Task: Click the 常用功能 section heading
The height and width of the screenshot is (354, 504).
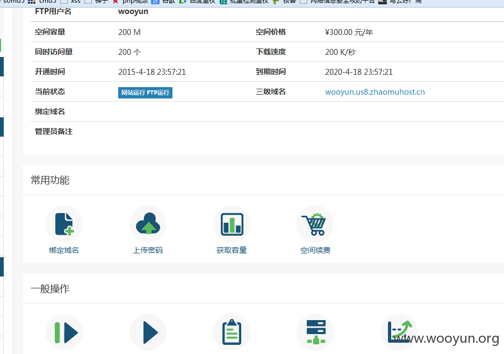Action: coord(50,180)
